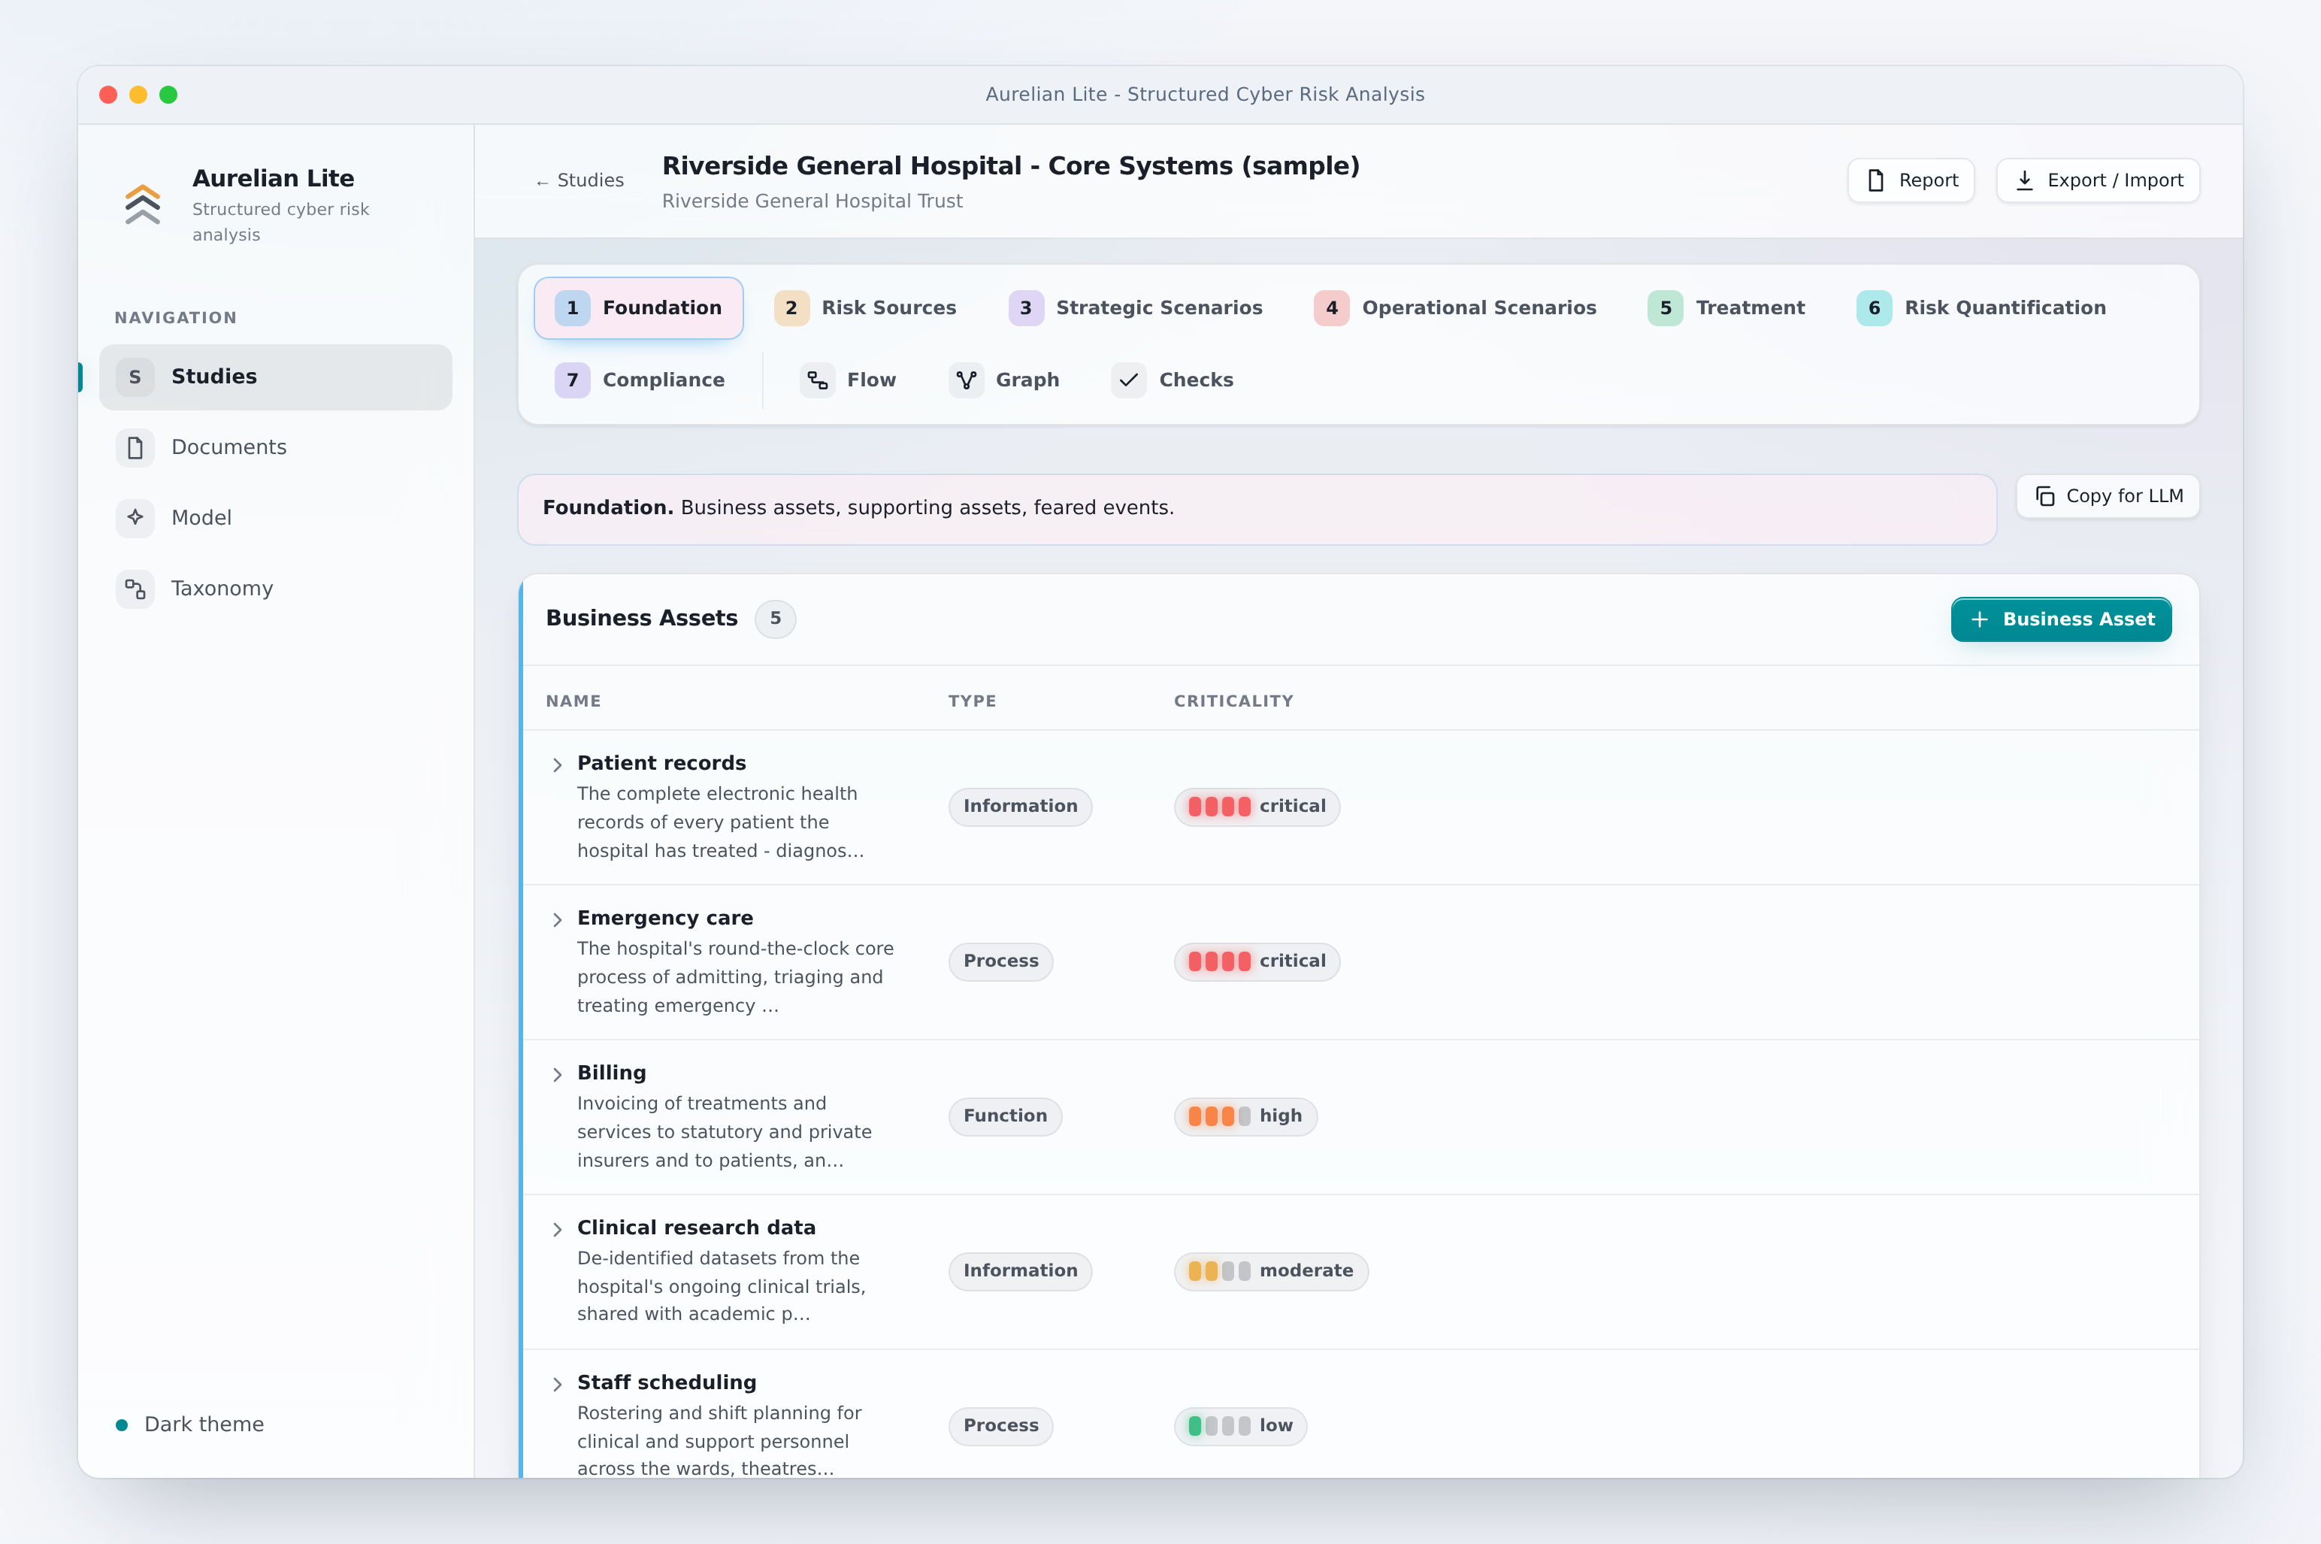Click the Aurelian Lite chevron logo
This screenshot has width=2321, height=1544.
143,204
